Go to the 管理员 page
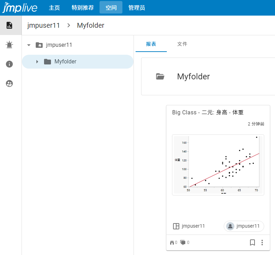Image resolution: width=275 pixels, height=255 pixels. click(137, 8)
